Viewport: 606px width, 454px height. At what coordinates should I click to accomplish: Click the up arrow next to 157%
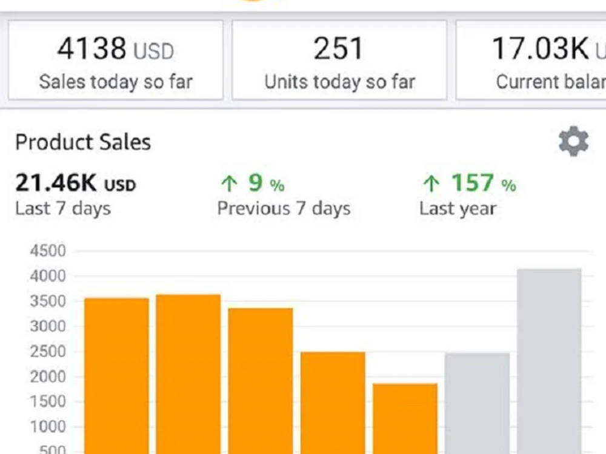(x=431, y=183)
